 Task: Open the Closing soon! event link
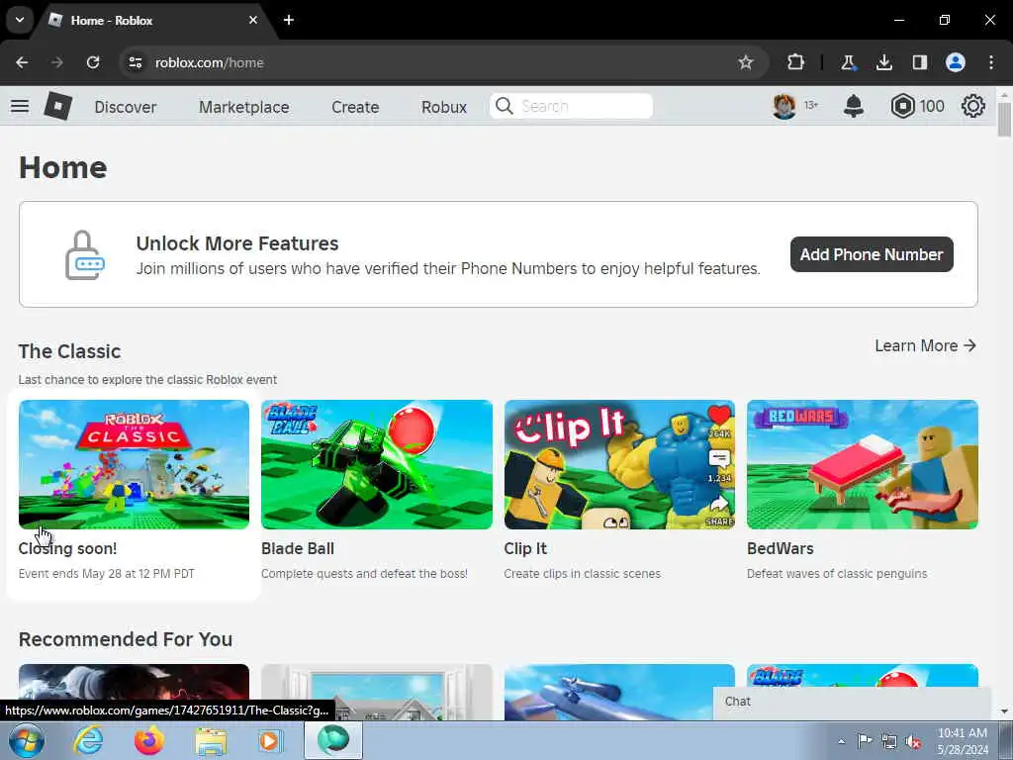(x=68, y=548)
